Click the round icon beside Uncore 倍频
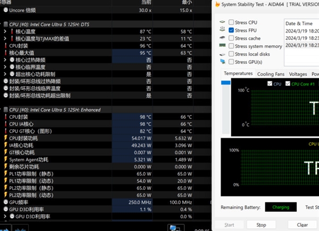Image resolution: width=319 pixels, height=231 pixels. (5, 10)
